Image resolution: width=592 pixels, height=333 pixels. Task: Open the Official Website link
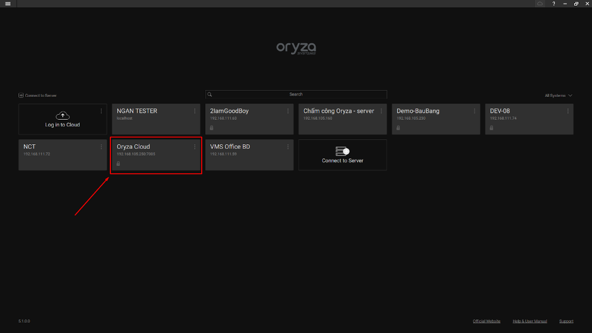[487, 321]
